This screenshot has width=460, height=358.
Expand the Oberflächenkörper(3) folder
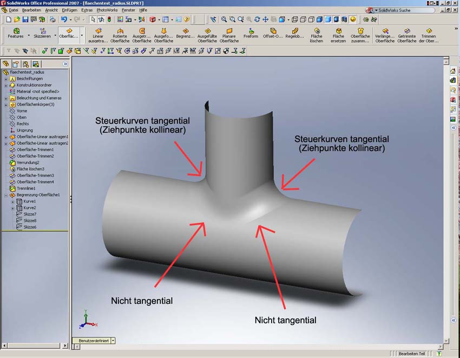point(6,105)
